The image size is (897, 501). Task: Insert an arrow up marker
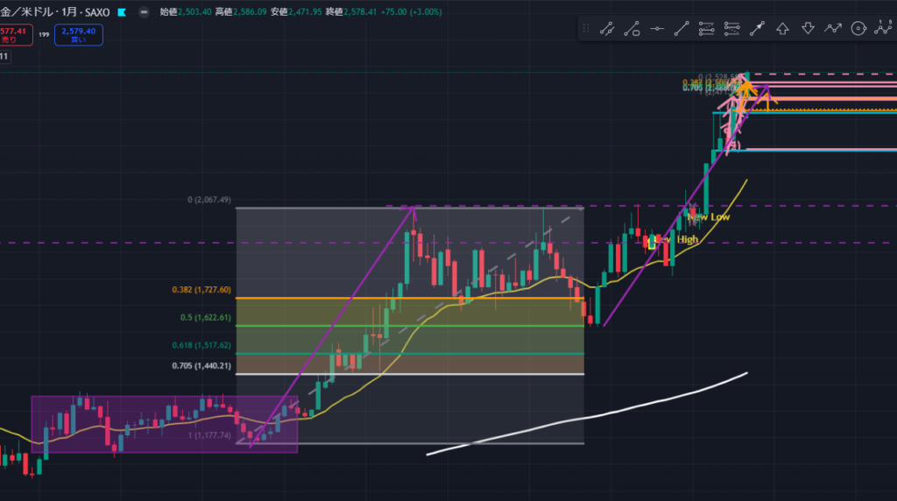click(783, 29)
